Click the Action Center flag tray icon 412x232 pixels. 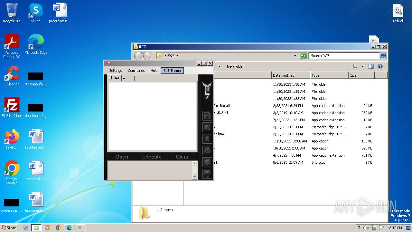click(x=382, y=228)
